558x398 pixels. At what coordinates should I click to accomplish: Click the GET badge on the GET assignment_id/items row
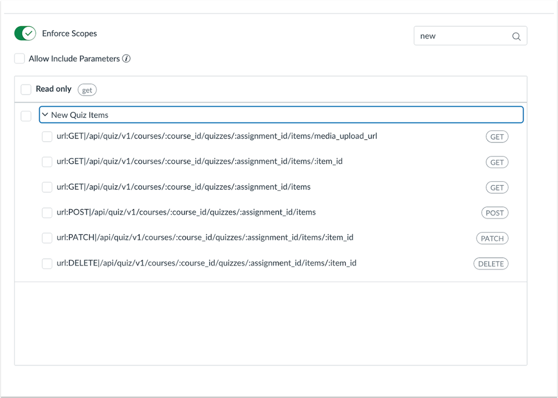[497, 187]
